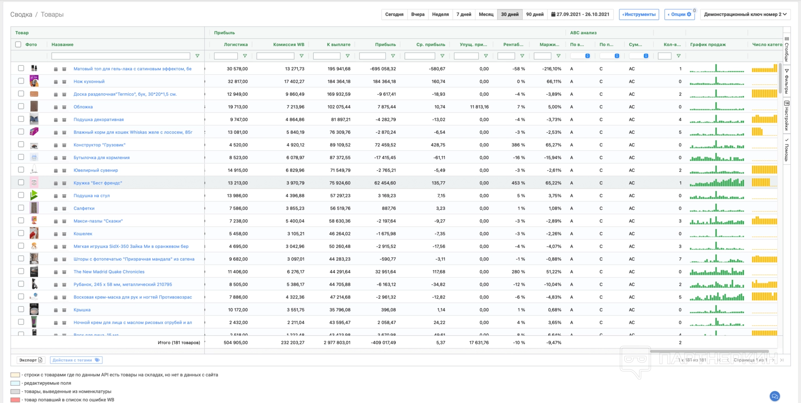
Task: Check the box for Нож кухонный row
Action: pos(21,81)
